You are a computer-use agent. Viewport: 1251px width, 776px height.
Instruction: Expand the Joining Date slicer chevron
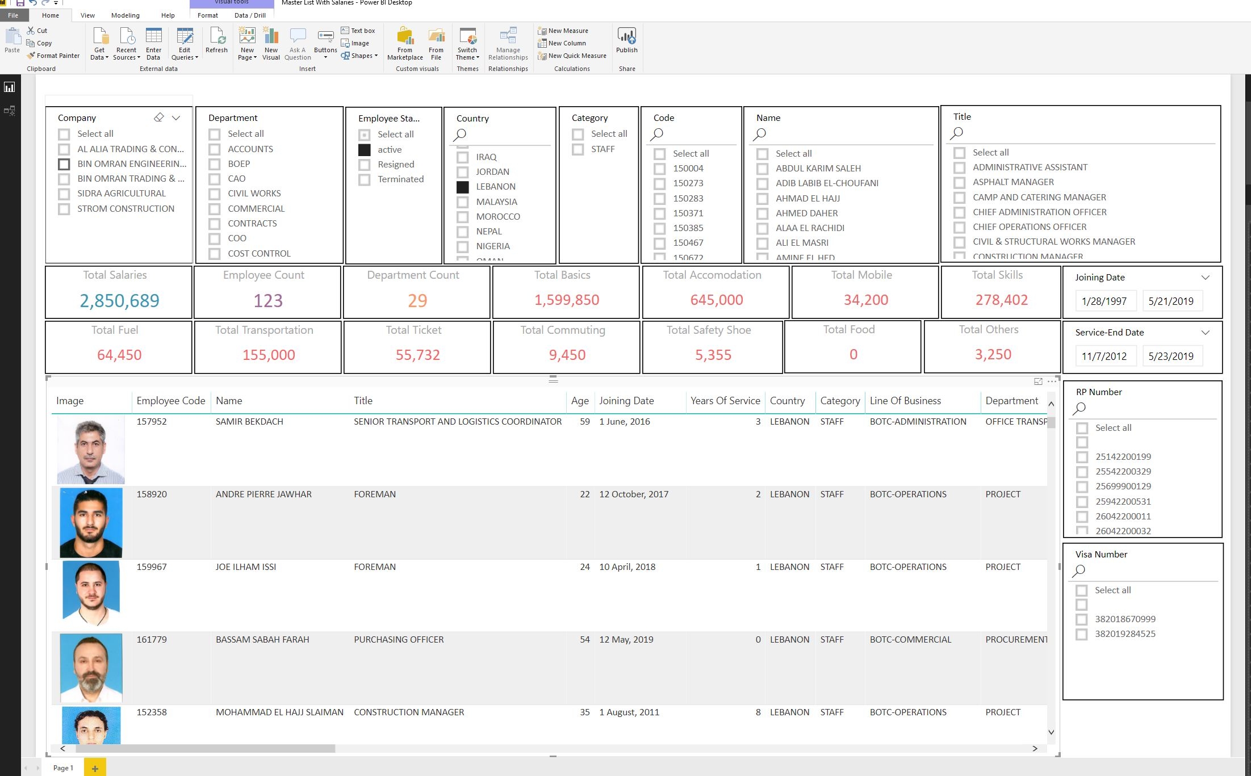point(1206,278)
